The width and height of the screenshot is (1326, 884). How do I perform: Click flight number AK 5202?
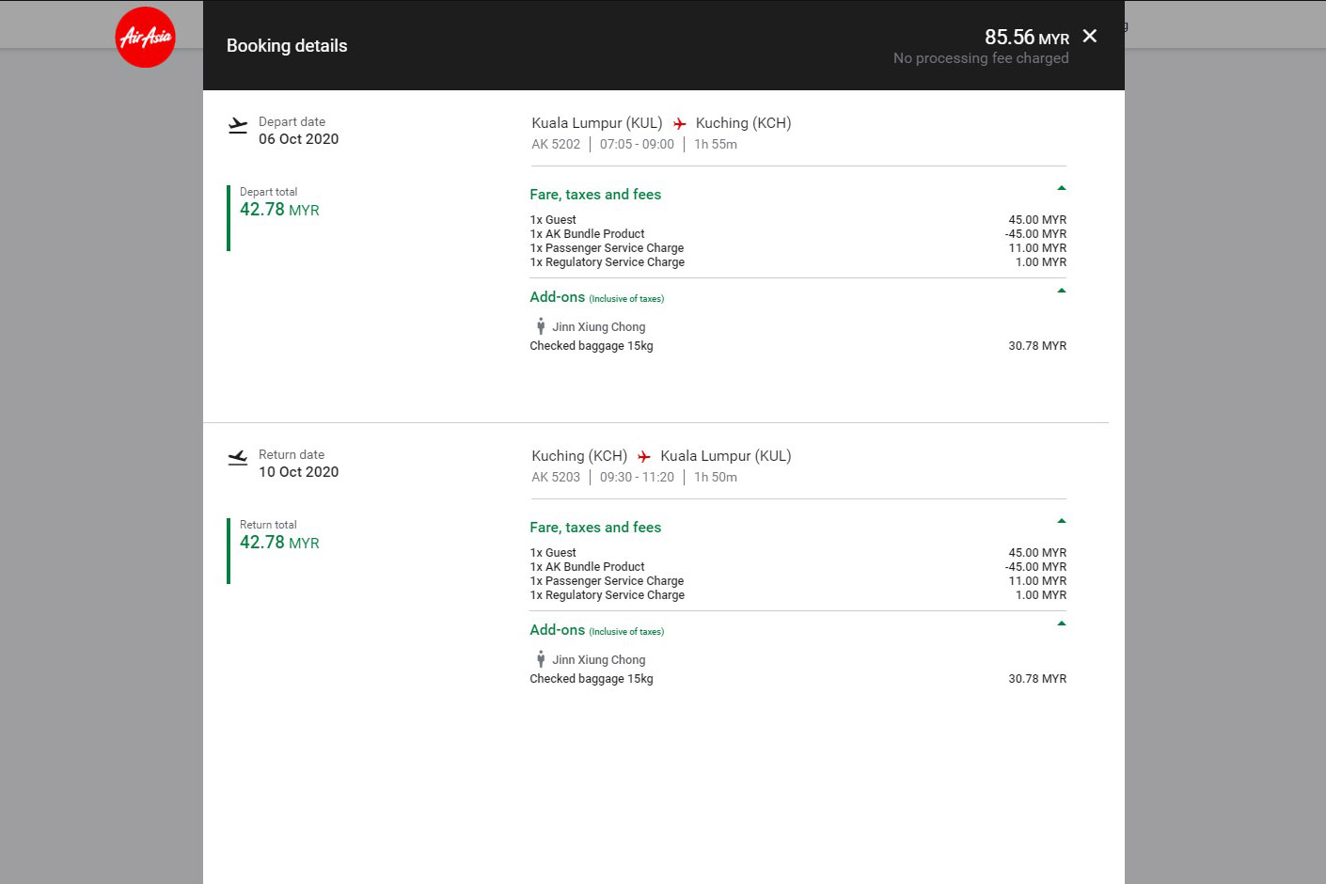coord(556,145)
